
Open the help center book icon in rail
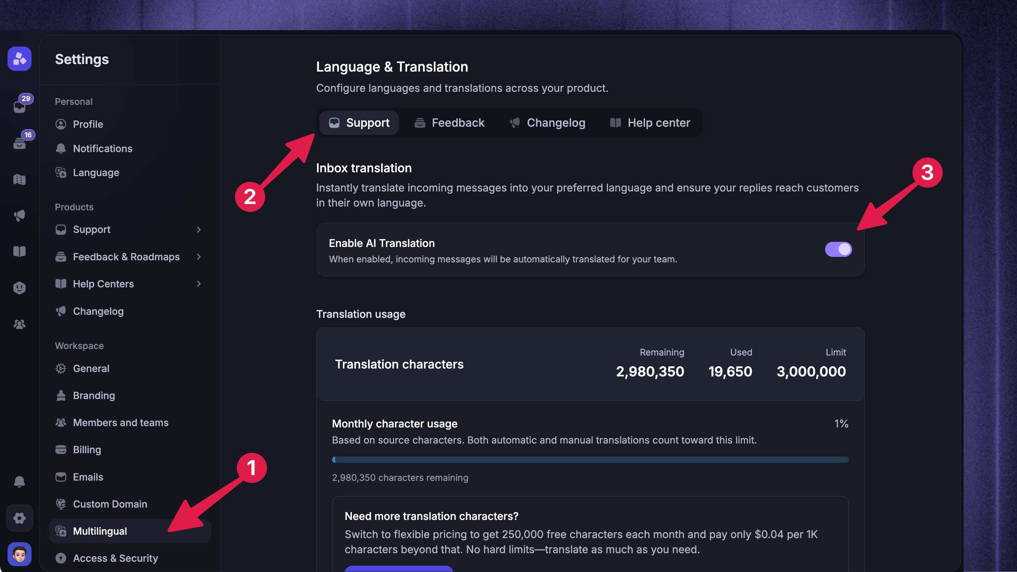(19, 251)
